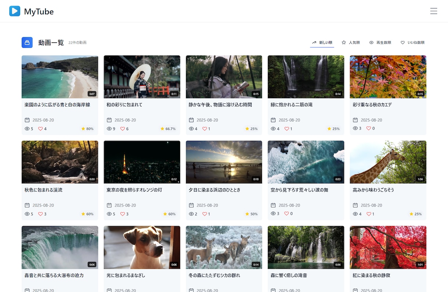
Task: Click title 秋色に包まれる渓流
Action: [43, 190]
